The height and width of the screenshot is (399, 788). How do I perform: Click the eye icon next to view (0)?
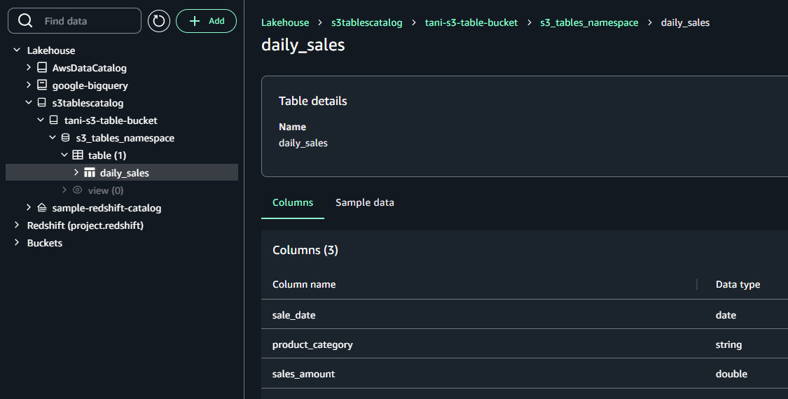[x=78, y=190]
